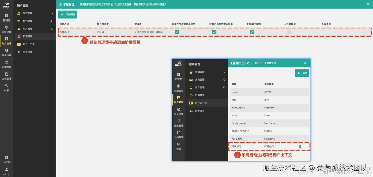
Task: Open 文档管理 in the main window sidebar
Action: (6, 76)
